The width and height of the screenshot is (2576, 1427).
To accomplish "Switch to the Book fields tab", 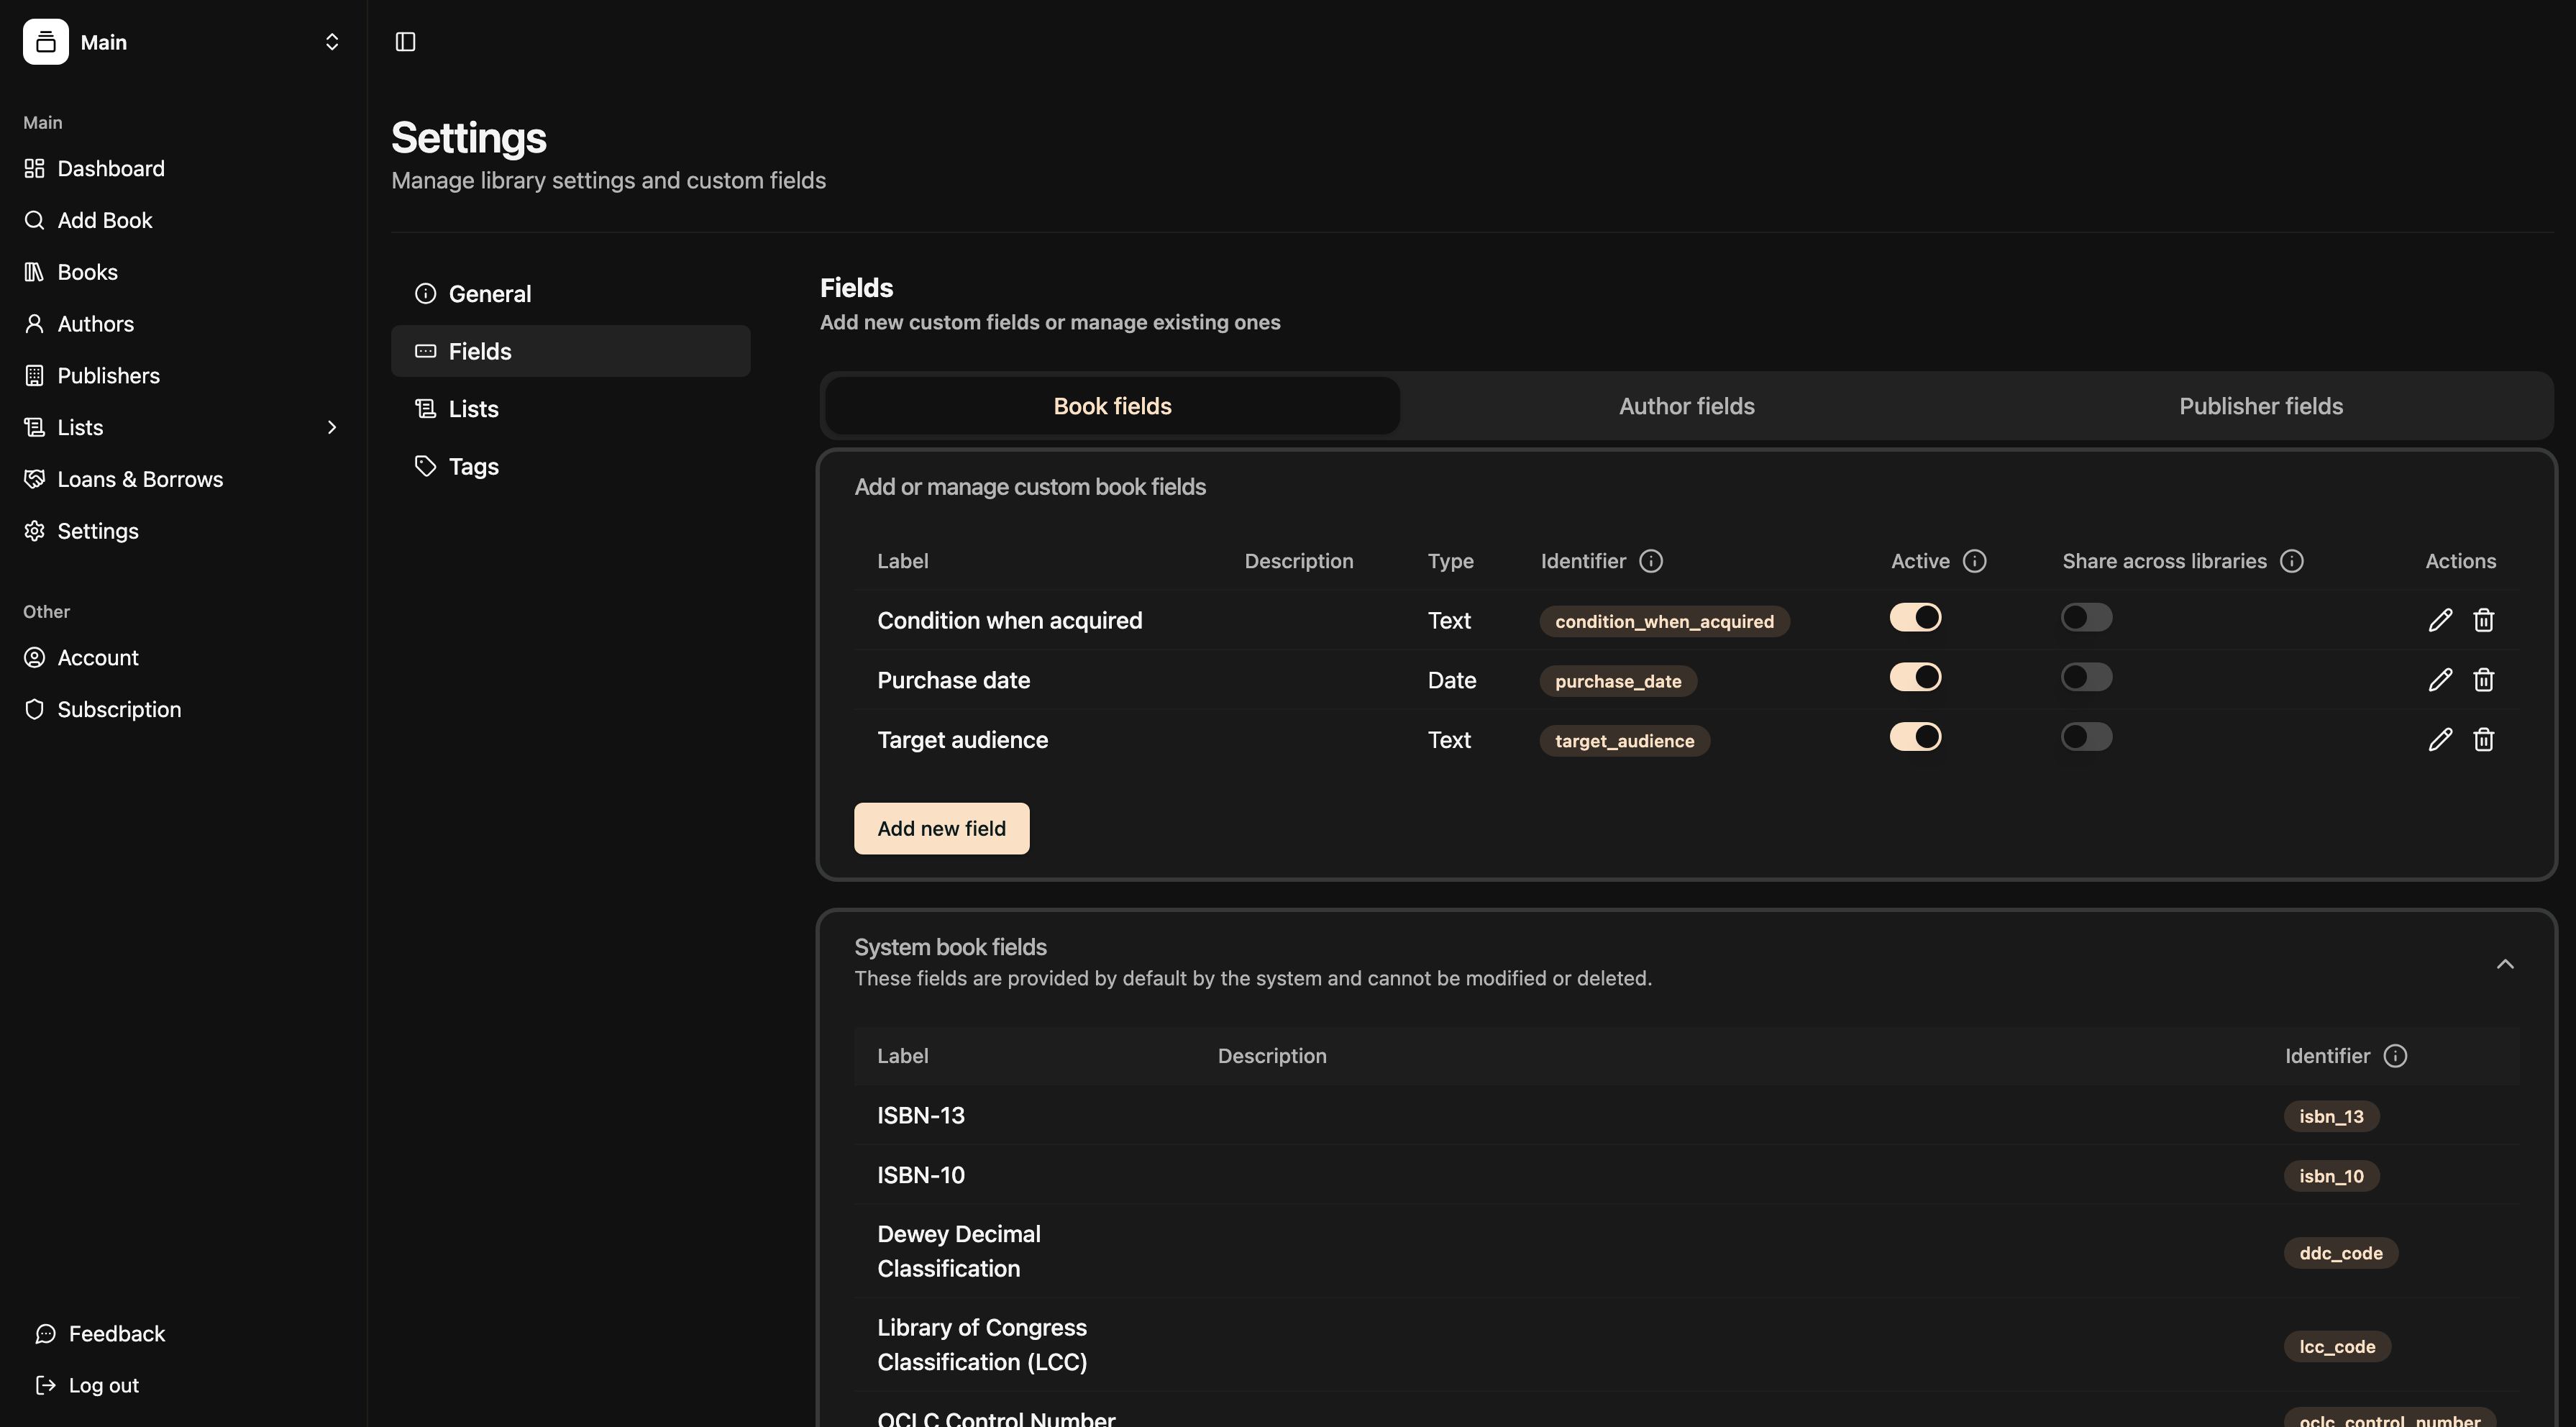I will tap(1112, 406).
